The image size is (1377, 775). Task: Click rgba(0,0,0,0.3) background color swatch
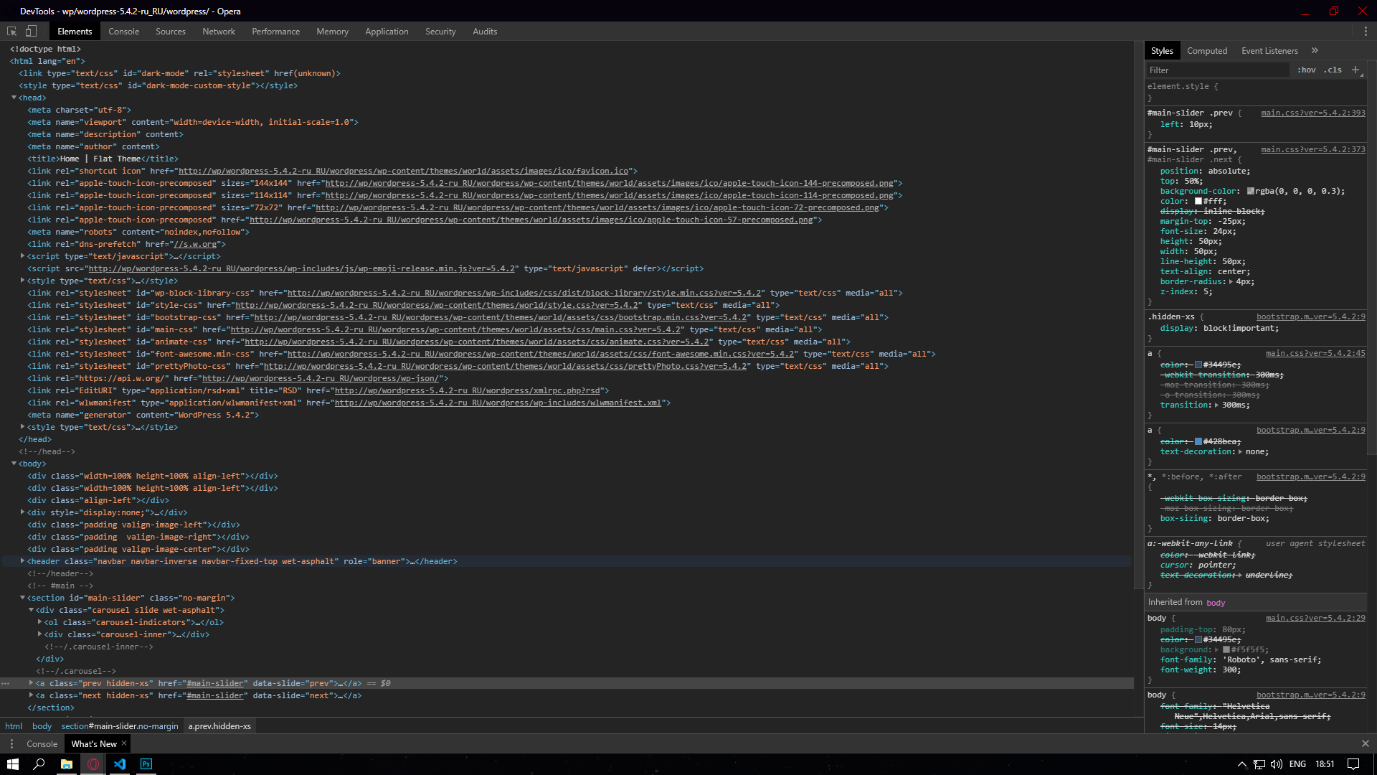click(1251, 191)
